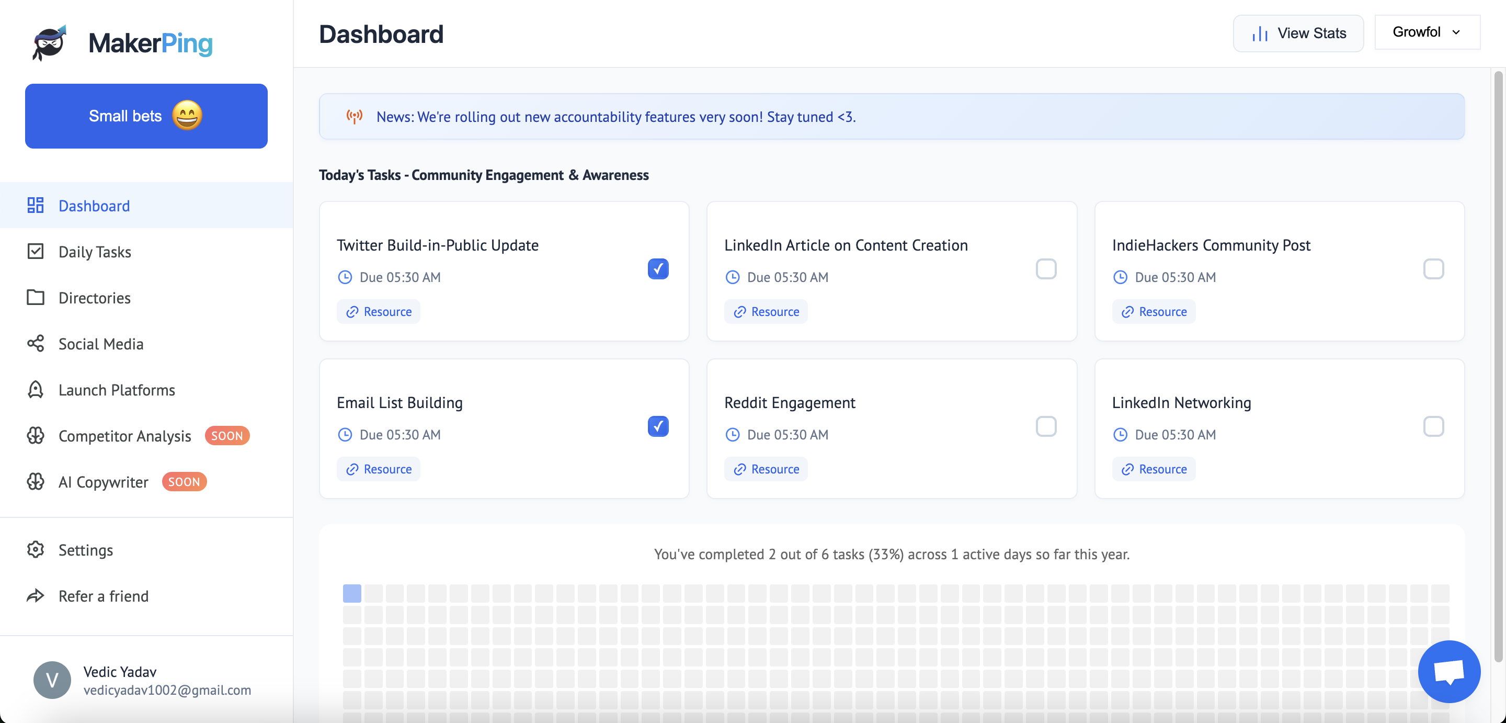1506x723 pixels.
Task: Click the broadcast icon in news banner
Action: [355, 117]
